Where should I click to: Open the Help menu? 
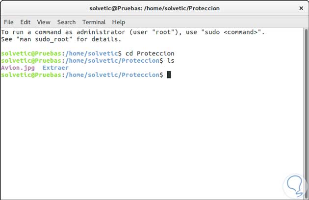coord(119,22)
